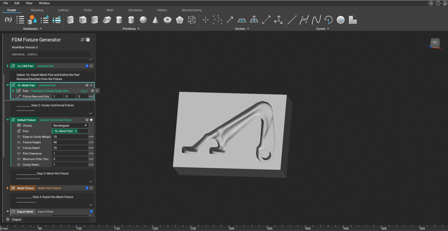
Task: Select the cylinder with axis primitive
Action: (x=131, y=20)
